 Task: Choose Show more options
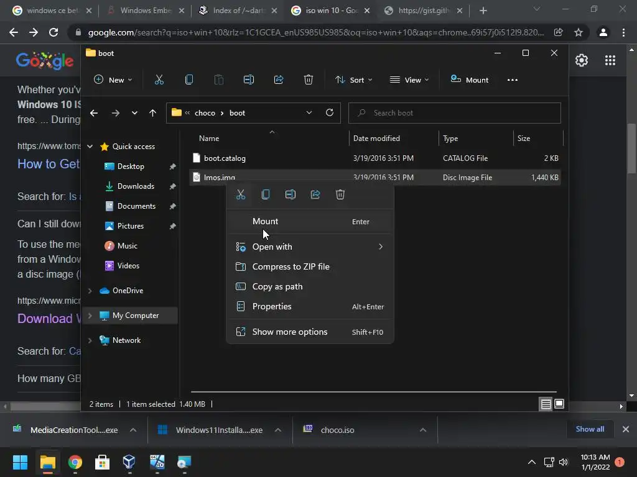(x=310, y=332)
